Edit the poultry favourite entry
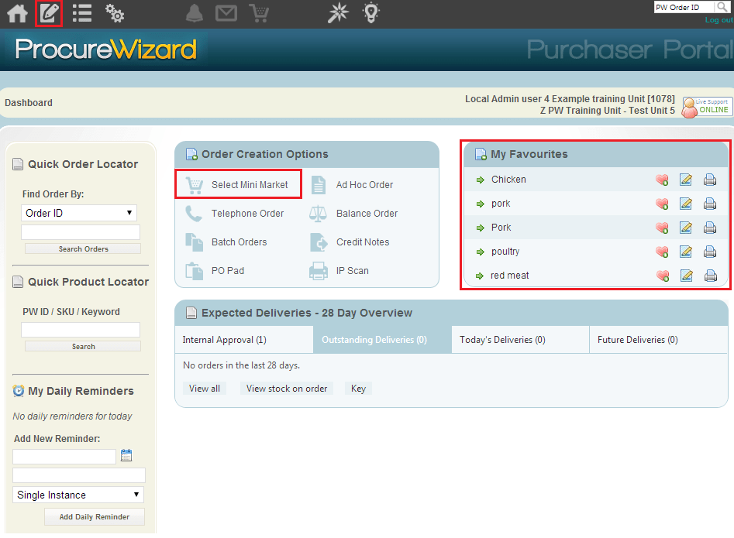Viewport: 734px width, 538px height. click(x=685, y=251)
